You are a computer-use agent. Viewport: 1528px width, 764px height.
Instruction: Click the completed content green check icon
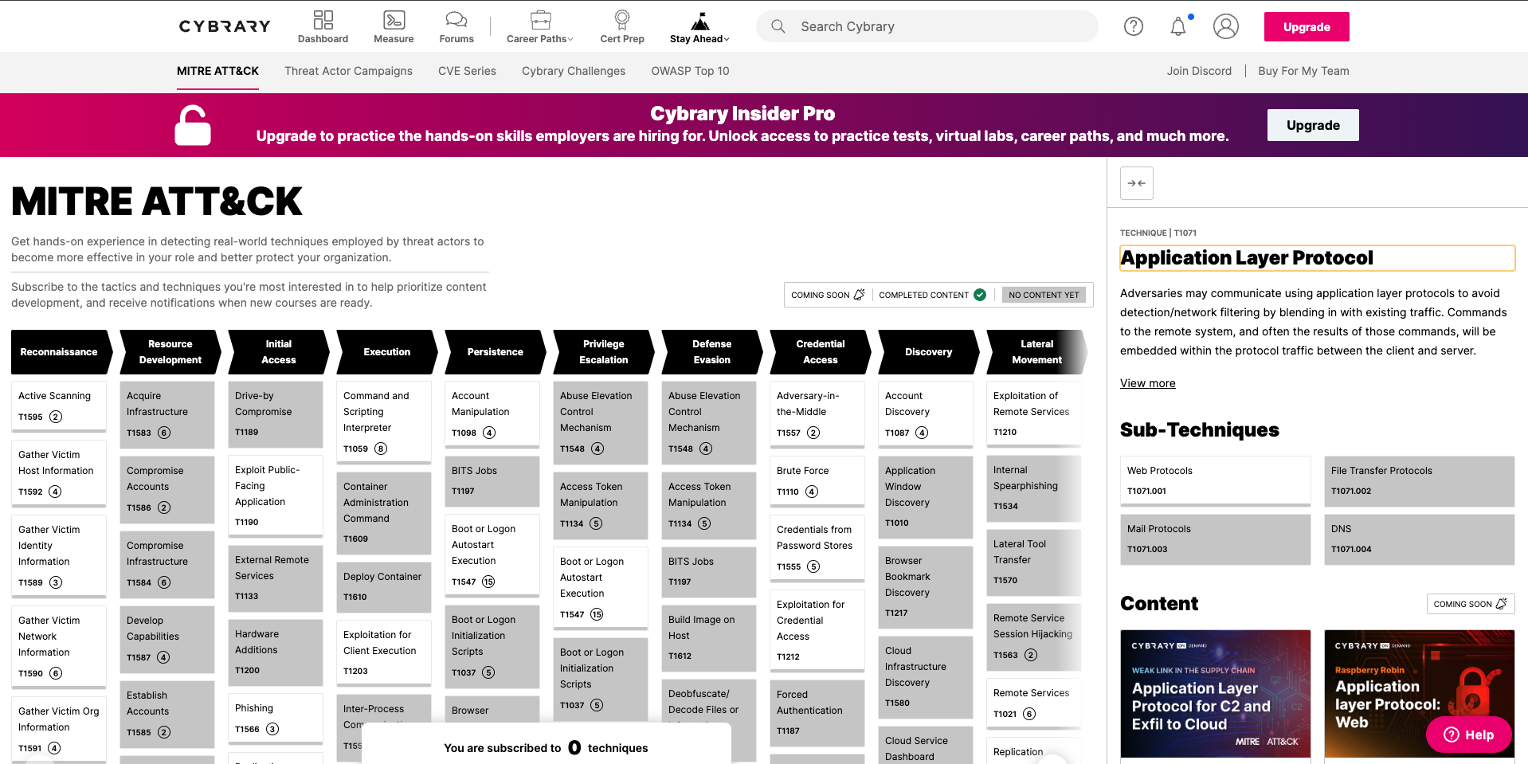point(980,295)
